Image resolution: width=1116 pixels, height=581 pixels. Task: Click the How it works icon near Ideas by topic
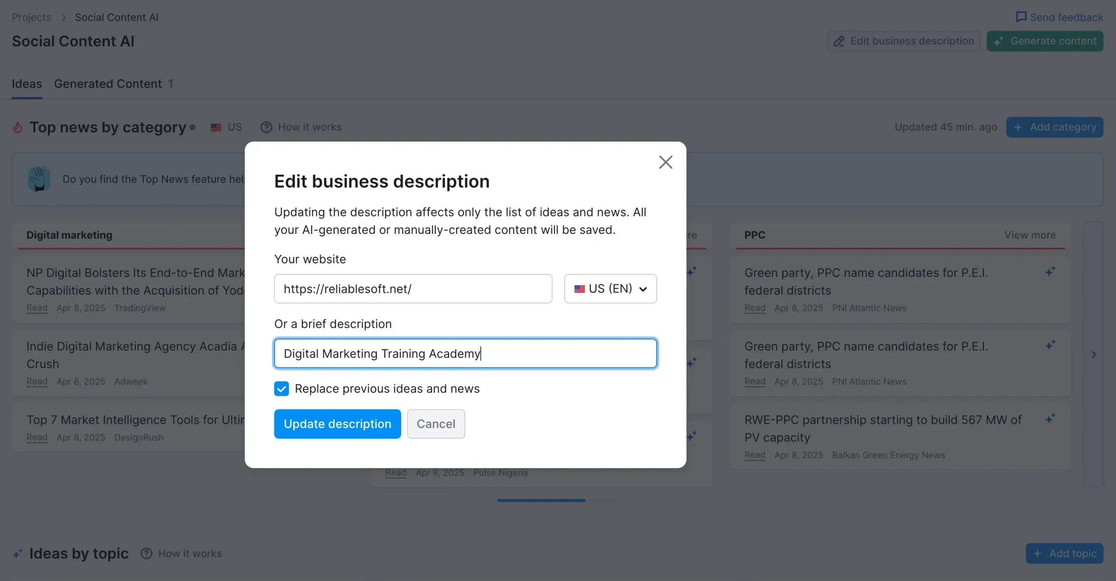146,554
